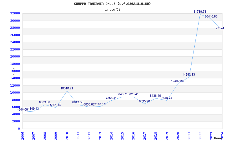
Task: Click the 2007 x-axis label
Action: (x=33, y=136)
